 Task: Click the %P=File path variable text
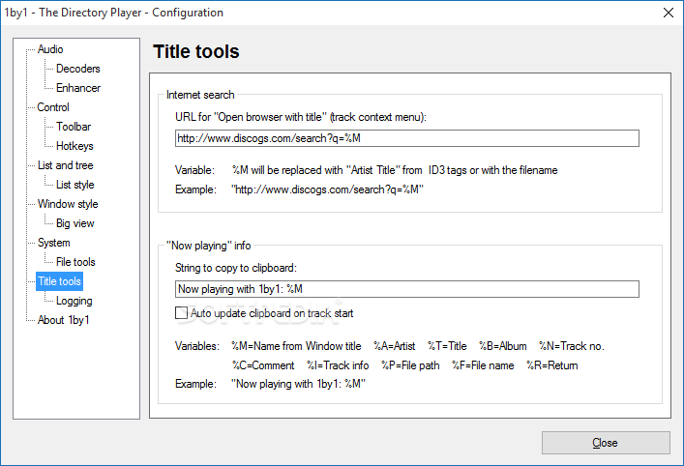point(410,365)
